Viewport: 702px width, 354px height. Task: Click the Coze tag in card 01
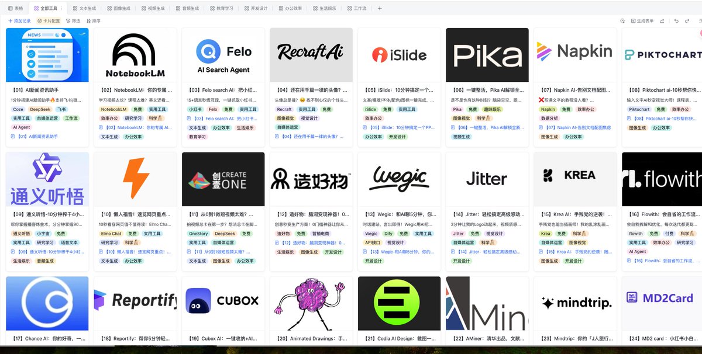tap(18, 109)
